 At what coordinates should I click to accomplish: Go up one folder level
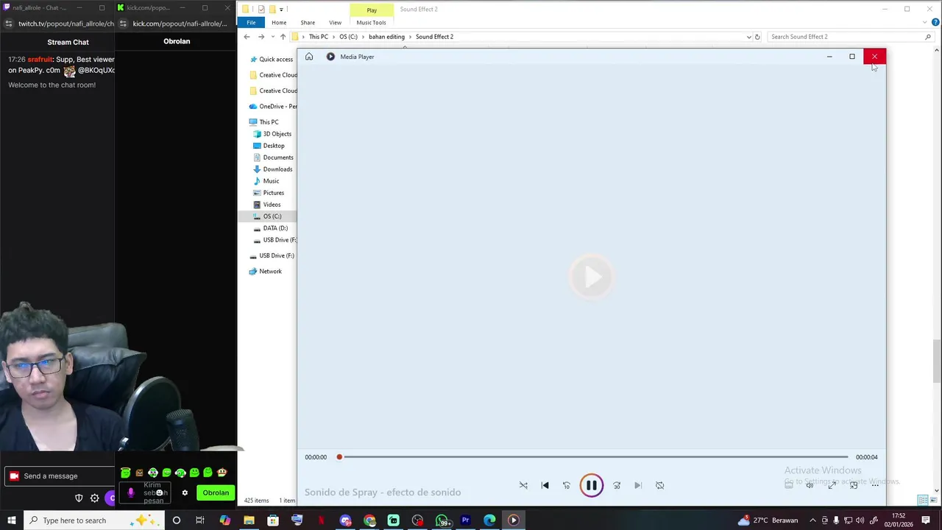pyautogui.click(x=283, y=37)
